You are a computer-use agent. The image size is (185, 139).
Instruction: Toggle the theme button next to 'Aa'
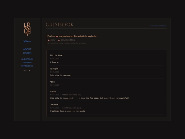tap(29, 71)
